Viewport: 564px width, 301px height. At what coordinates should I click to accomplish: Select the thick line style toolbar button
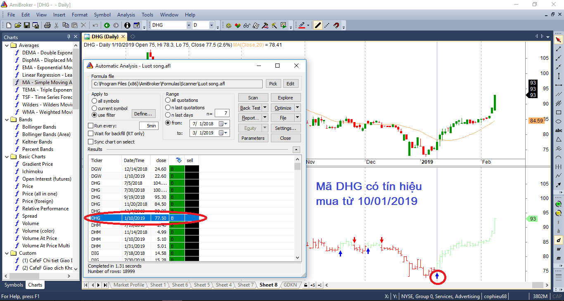[318, 25]
